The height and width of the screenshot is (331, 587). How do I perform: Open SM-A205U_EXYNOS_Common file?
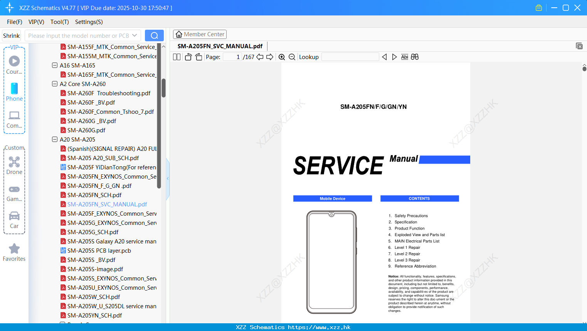[x=112, y=287]
